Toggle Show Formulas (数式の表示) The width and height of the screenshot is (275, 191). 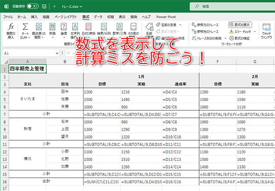pos(240,25)
